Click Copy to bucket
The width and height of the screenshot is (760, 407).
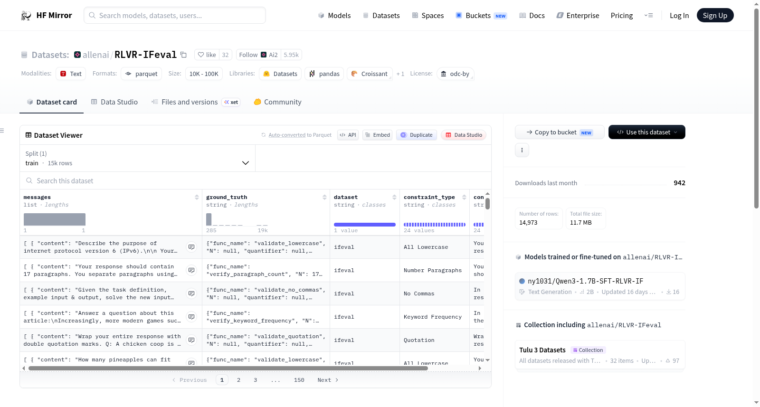point(560,132)
